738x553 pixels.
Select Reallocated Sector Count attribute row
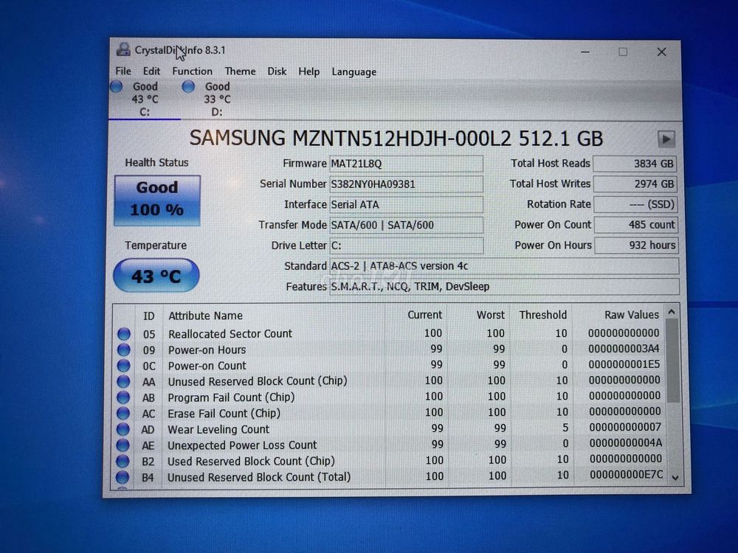[389, 333]
